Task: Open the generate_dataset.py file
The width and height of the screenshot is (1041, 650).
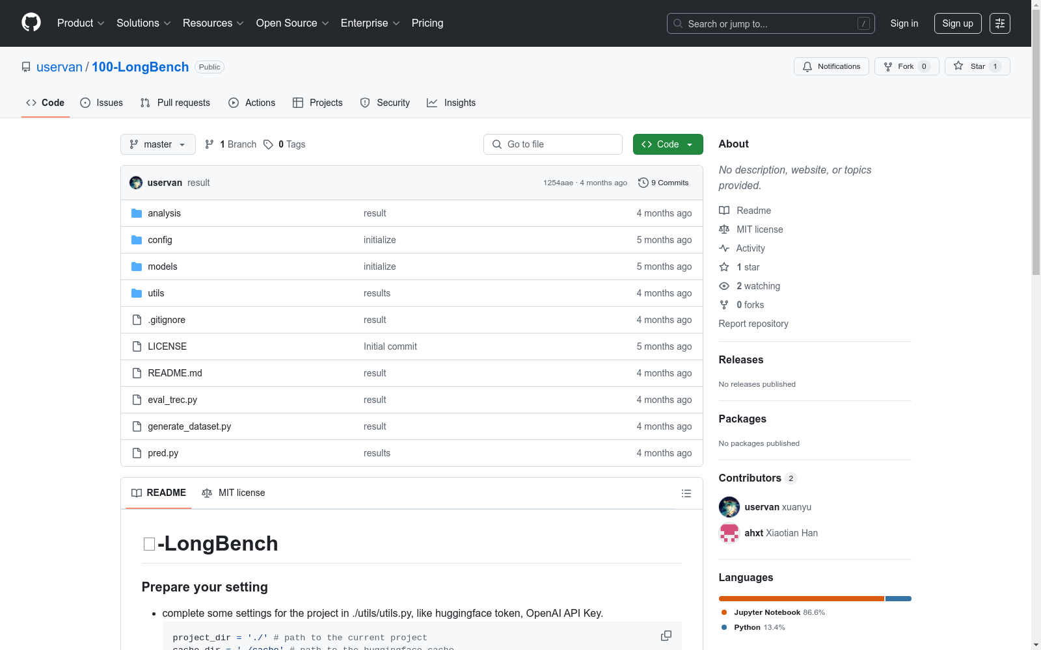Action: 189,426
